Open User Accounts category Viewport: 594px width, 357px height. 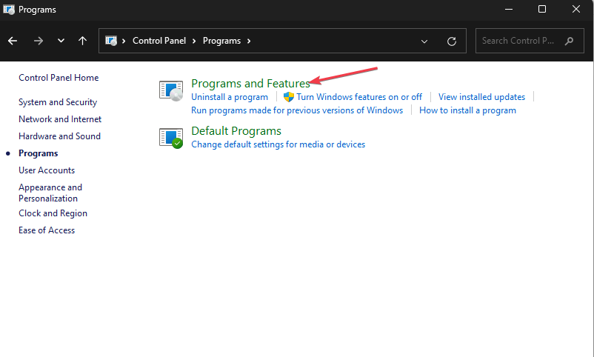tap(47, 170)
